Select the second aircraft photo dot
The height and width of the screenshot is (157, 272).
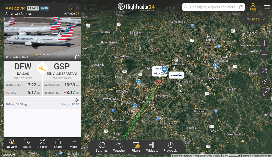[x=40, y=54]
